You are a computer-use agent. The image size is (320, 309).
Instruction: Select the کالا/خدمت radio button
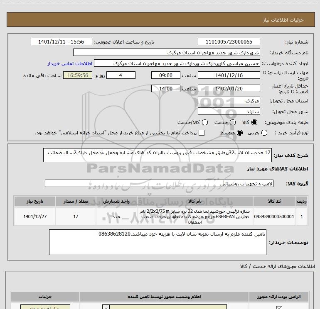[205, 122]
